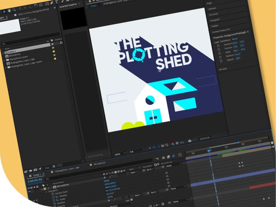The width and height of the screenshot is (276, 207).
Task: Expand the Microphone Layers folder
Action: point(4,60)
